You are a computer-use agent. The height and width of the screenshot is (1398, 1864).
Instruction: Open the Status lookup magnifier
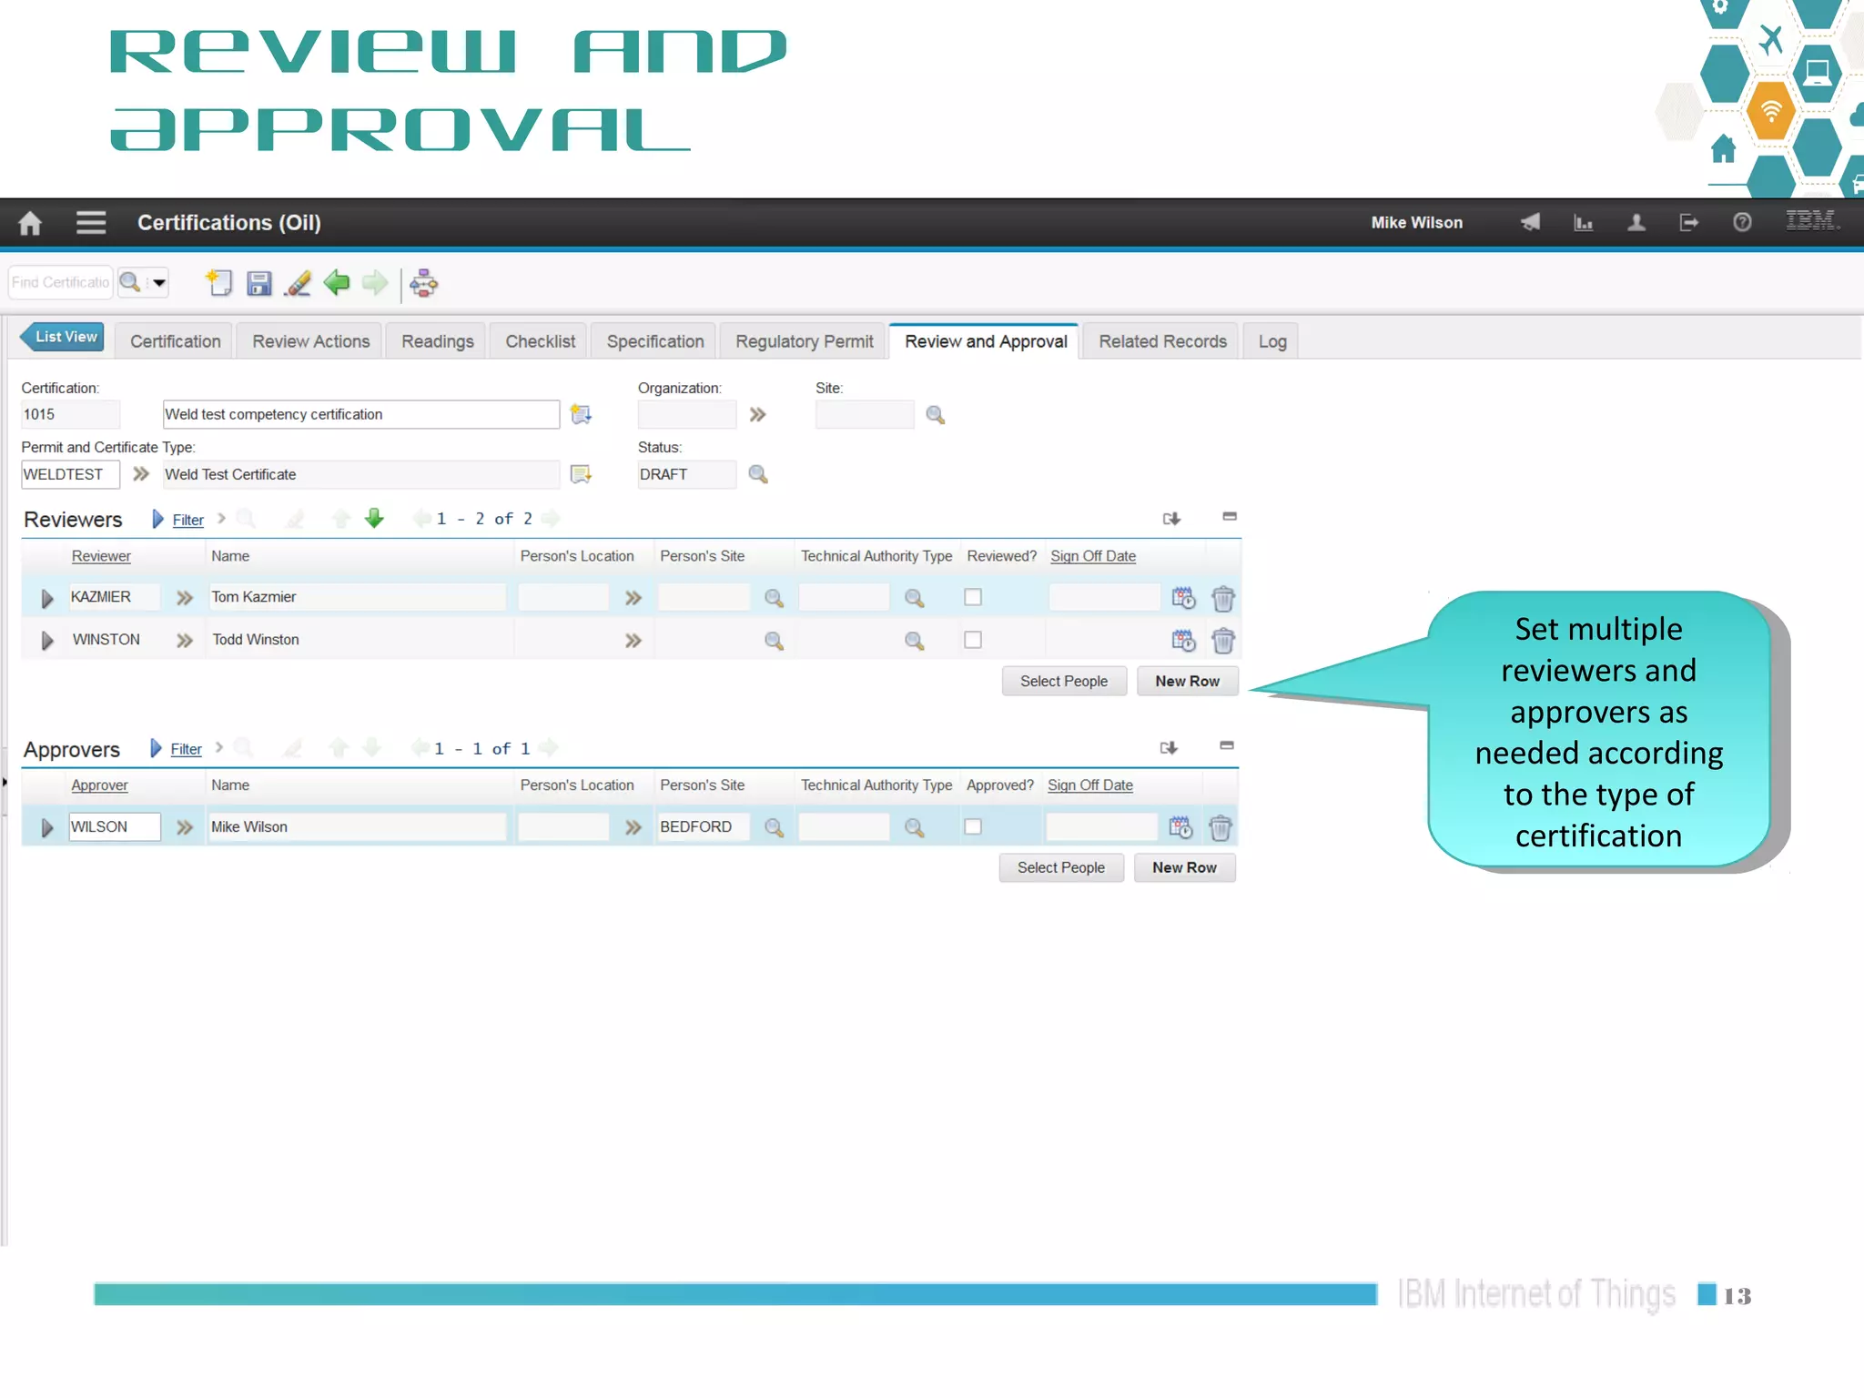(758, 474)
